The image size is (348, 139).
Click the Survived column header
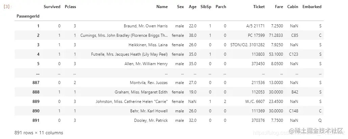click(x=52, y=7)
